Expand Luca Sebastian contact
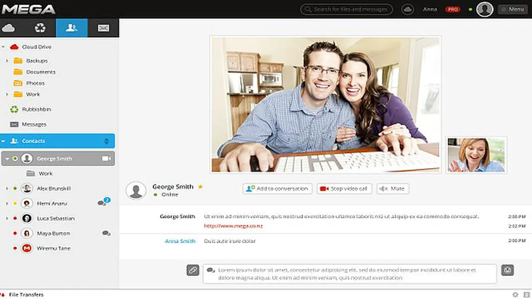The image size is (532, 299). [x=7, y=218]
